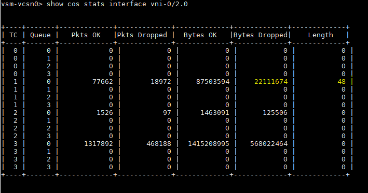Click the Pkts Dropped value 97

(x=167, y=113)
